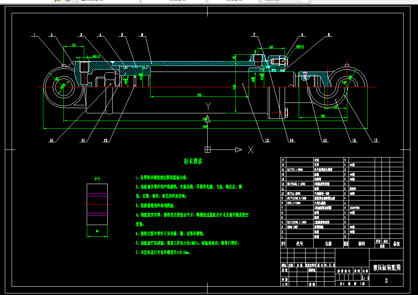Select part balloon number 6 at top

point(142,35)
